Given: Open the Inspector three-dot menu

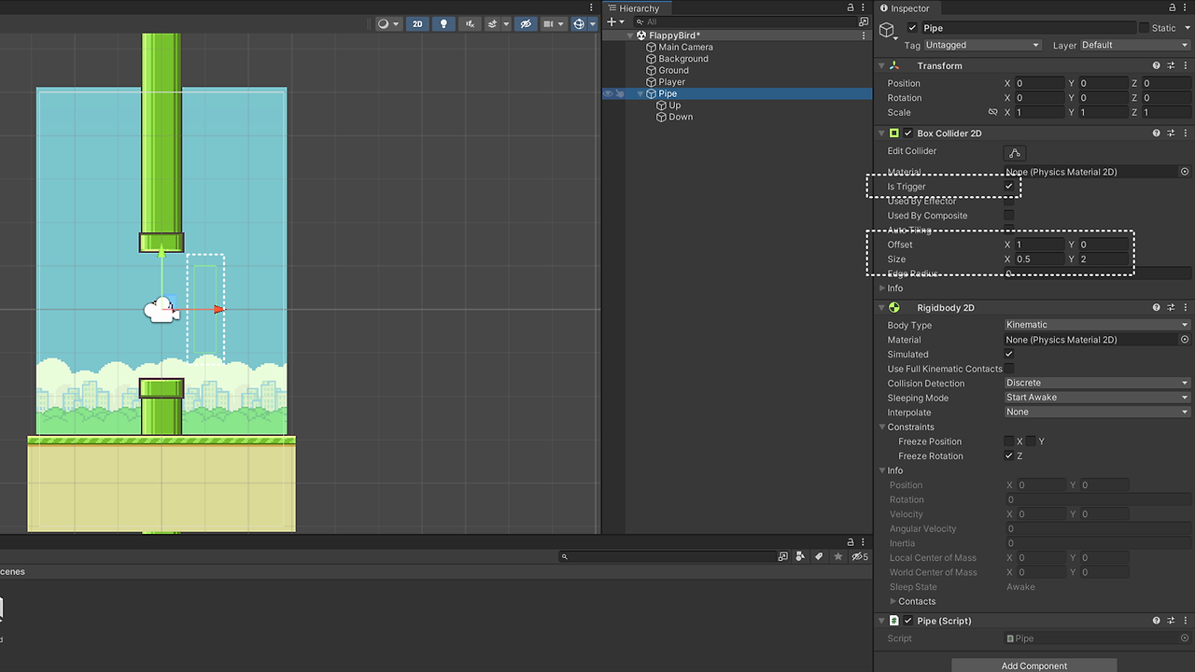Looking at the screenshot, I should 1186,8.
